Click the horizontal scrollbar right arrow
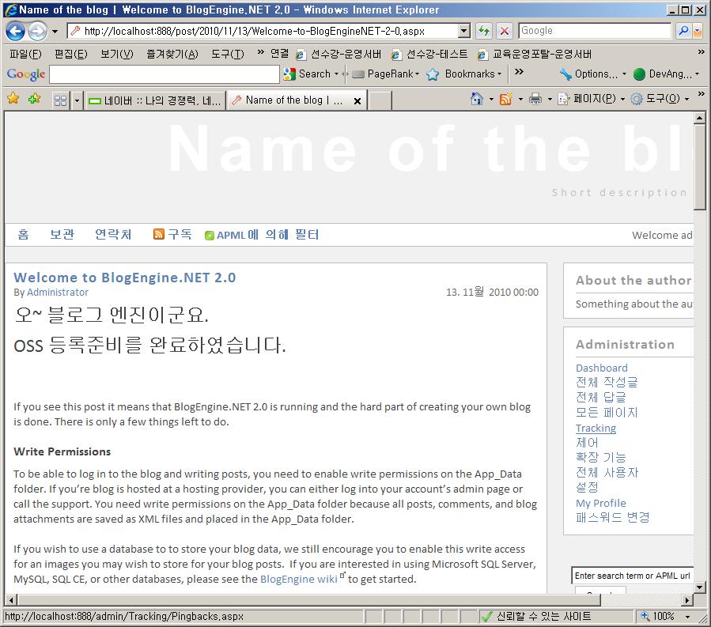 click(687, 600)
